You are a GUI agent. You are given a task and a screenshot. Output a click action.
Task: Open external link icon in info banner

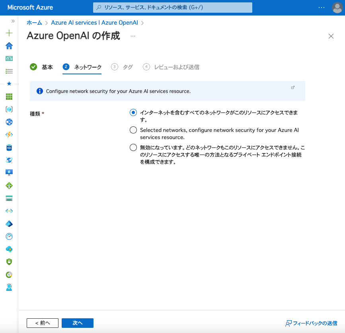pyautogui.click(x=292, y=87)
